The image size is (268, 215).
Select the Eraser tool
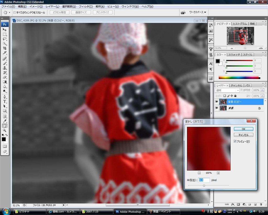click(5, 77)
